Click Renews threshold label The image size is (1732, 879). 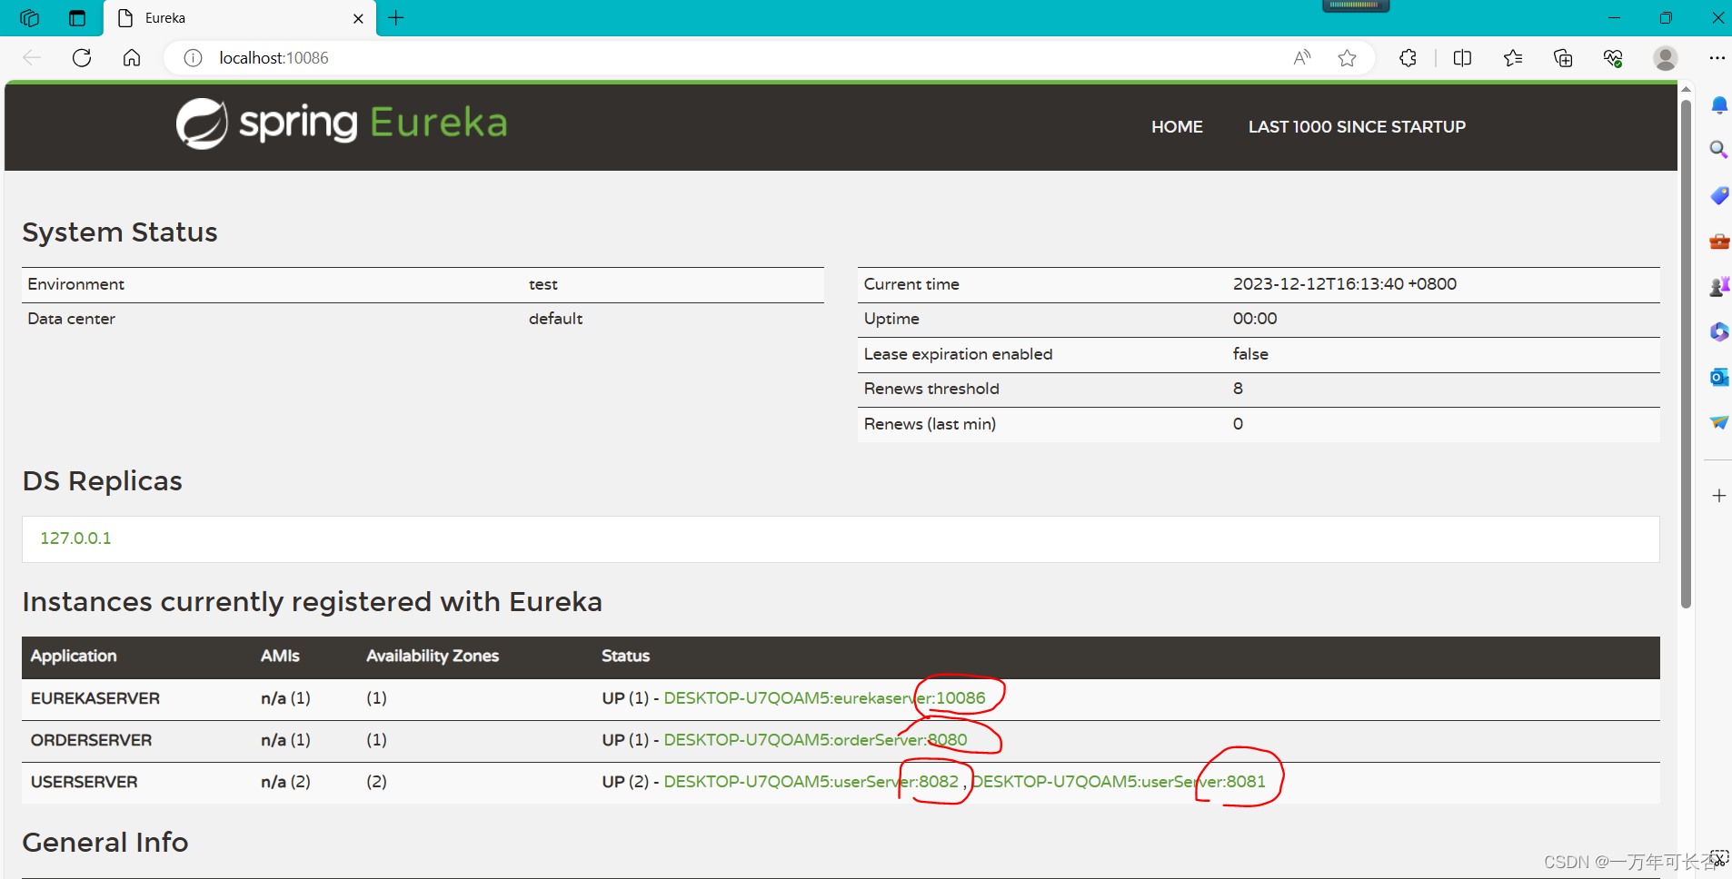931,389
